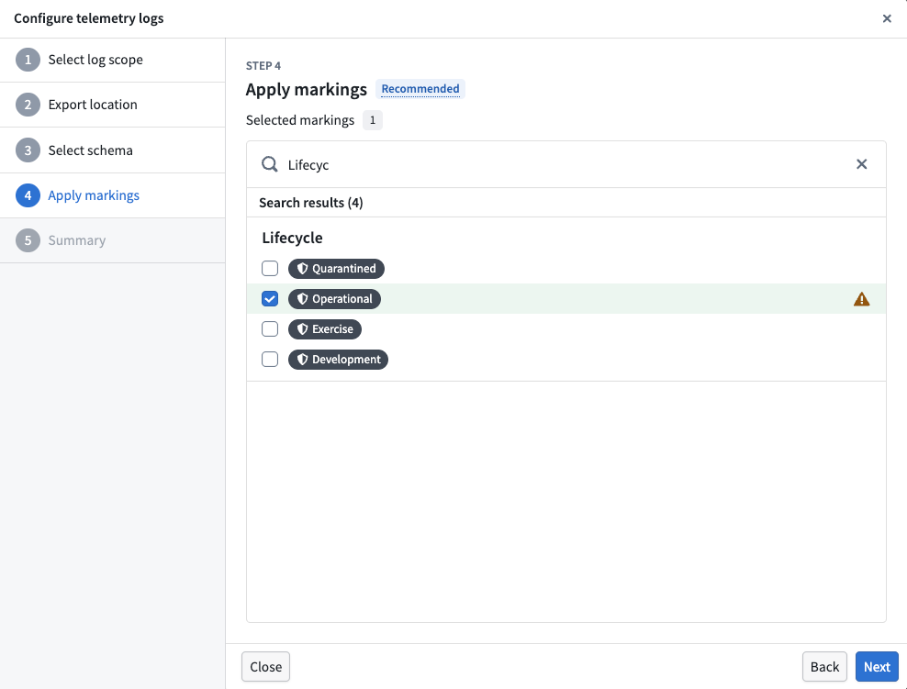Click the Back button

tap(823, 667)
